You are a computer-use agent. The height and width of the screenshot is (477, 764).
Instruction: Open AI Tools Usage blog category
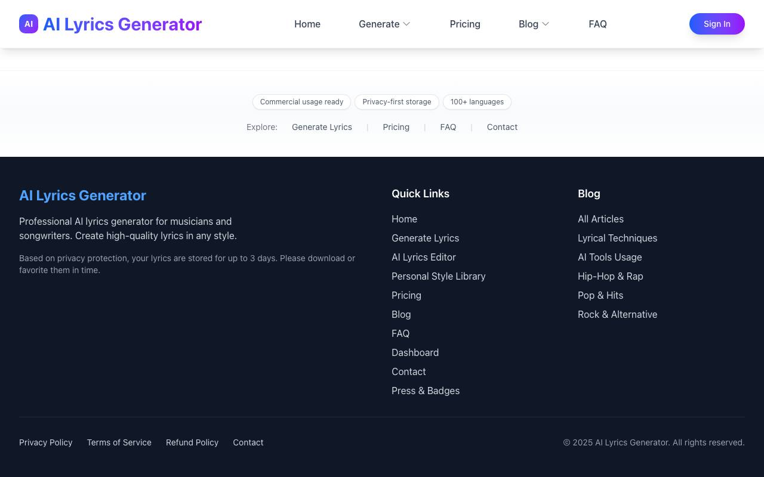tap(609, 257)
